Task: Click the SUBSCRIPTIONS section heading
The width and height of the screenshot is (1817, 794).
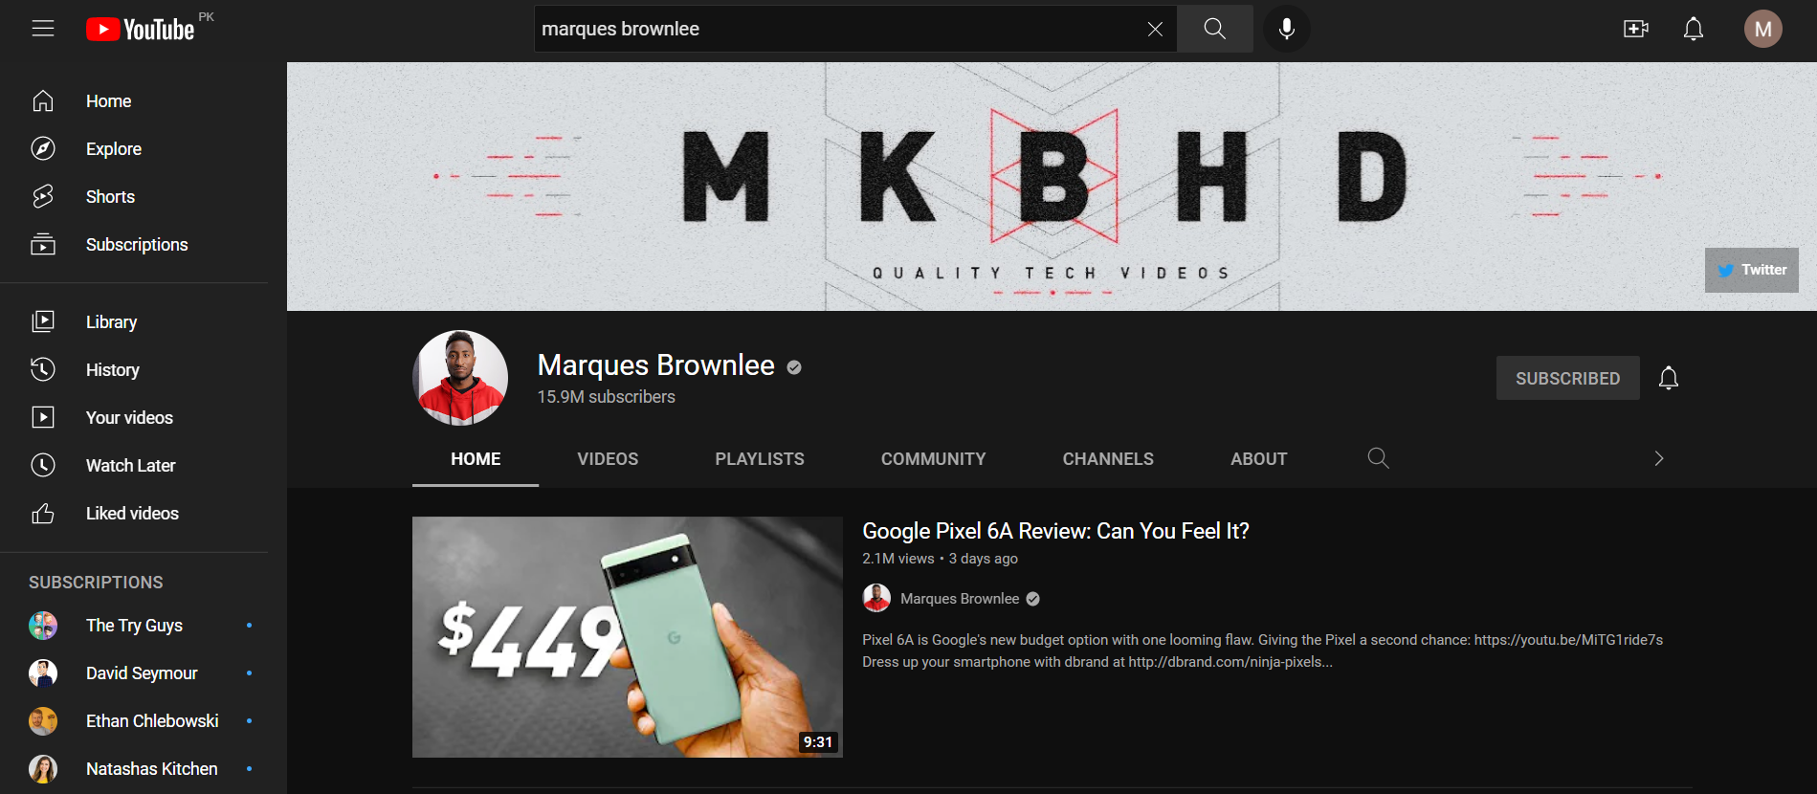Action: (96, 583)
